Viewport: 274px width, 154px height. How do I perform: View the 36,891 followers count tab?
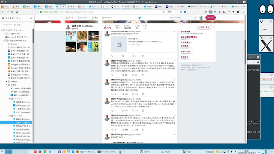128,27
